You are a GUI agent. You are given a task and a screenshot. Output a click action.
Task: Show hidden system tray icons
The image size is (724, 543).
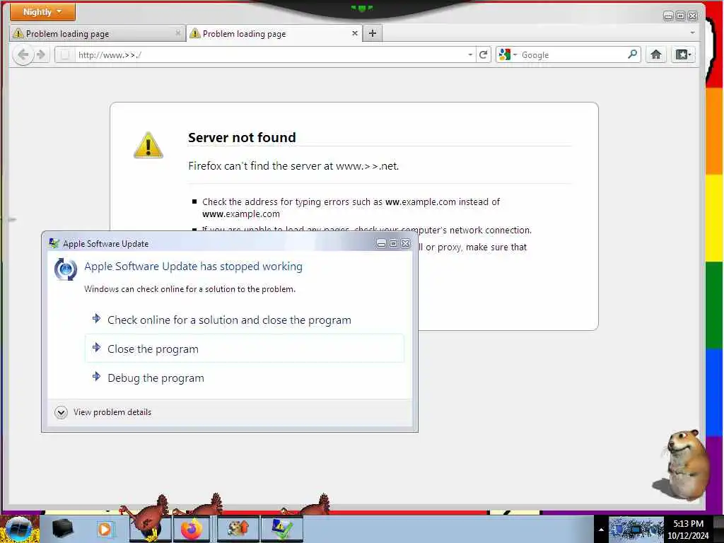coord(601,530)
